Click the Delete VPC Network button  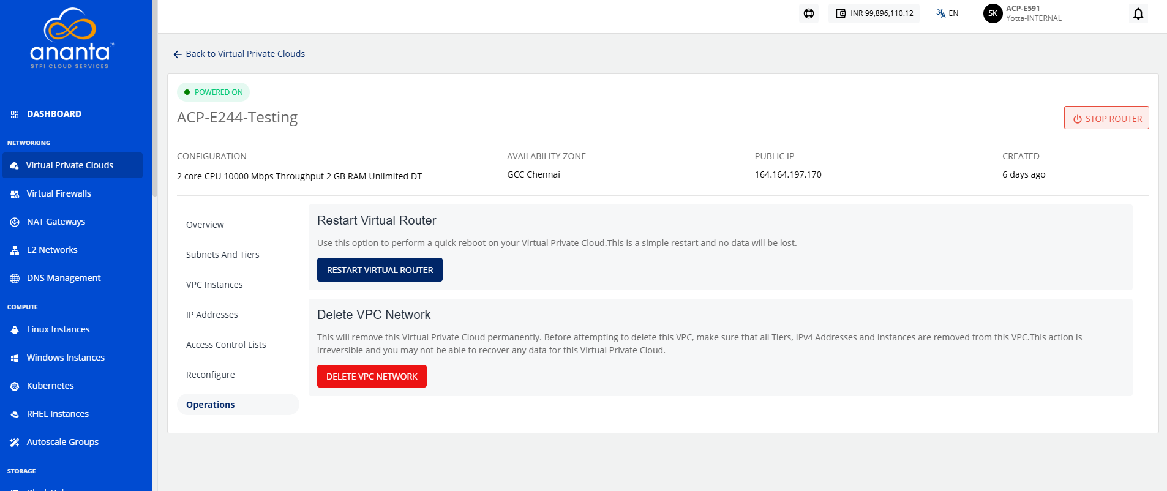(372, 377)
